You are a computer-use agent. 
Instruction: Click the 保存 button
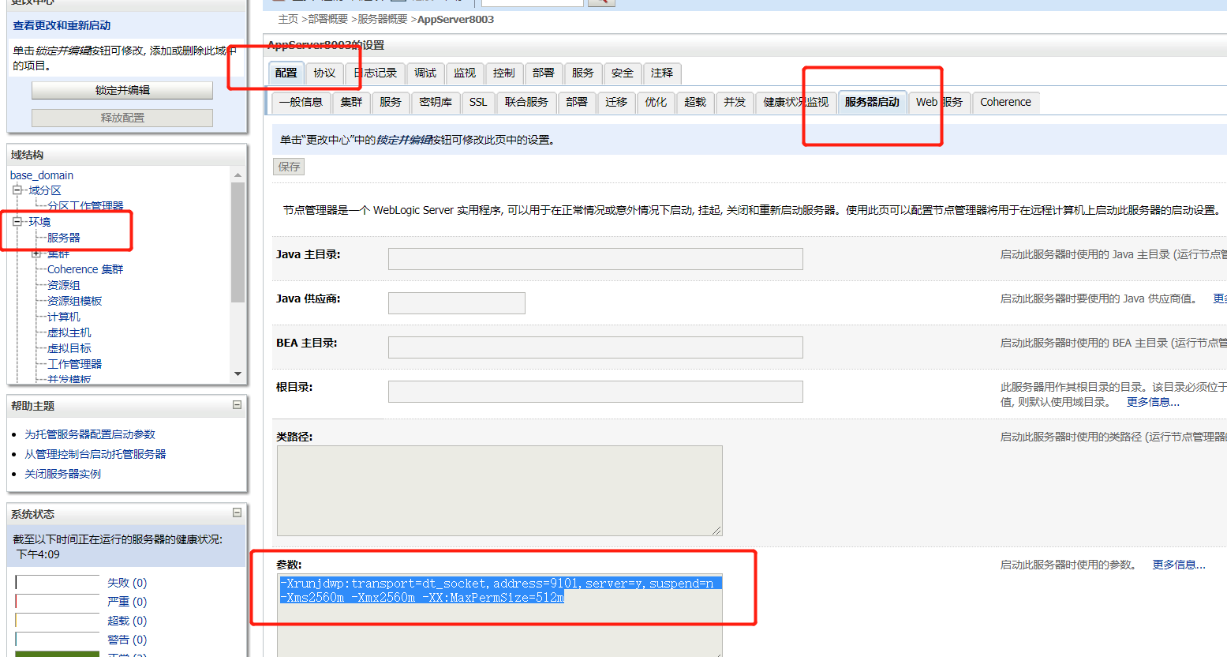(x=289, y=167)
